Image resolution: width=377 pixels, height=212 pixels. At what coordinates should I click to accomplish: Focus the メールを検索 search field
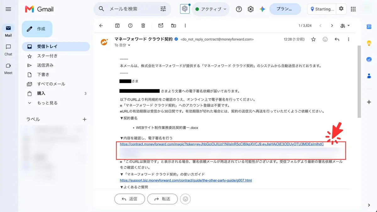point(132,9)
